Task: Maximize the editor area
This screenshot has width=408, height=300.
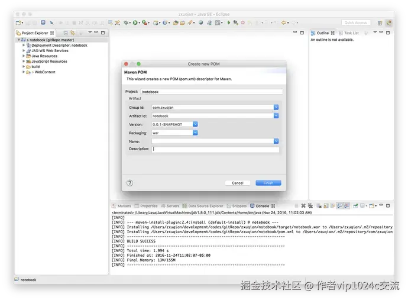Action: point(302,33)
